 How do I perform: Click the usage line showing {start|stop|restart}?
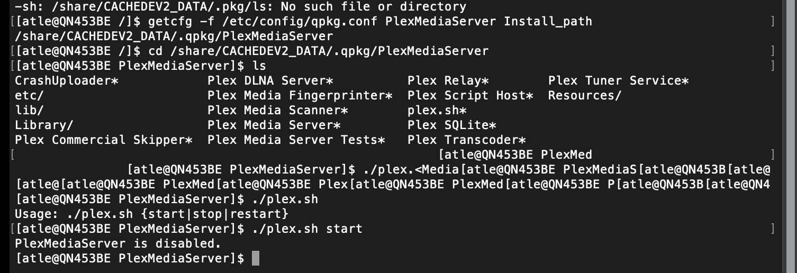(151, 214)
